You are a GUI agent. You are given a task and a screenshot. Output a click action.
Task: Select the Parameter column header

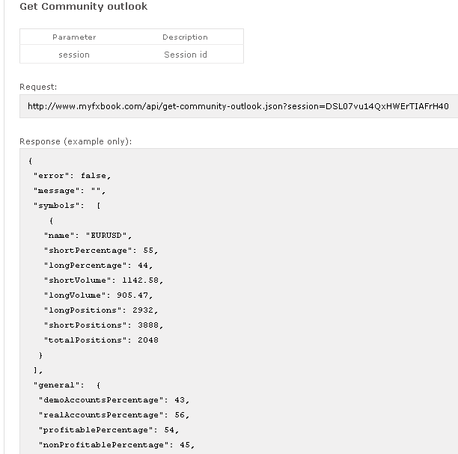pyautogui.click(x=74, y=37)
